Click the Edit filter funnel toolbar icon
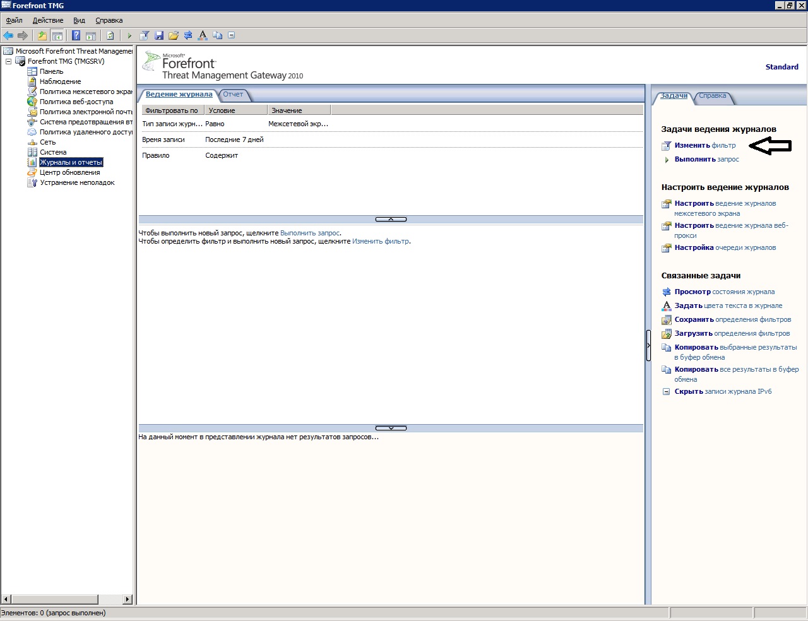 click(x=145, y=35)
